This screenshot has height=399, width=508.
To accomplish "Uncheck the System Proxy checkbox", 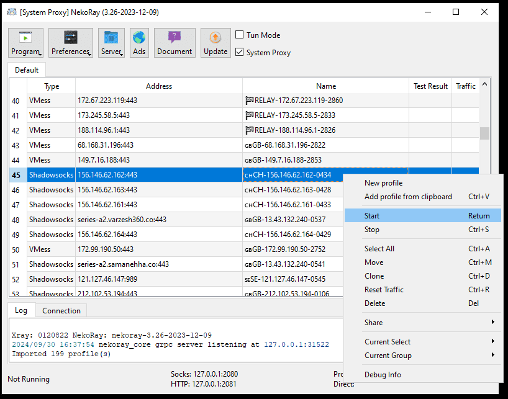I will pyautogui.click(x=240, y=52).
